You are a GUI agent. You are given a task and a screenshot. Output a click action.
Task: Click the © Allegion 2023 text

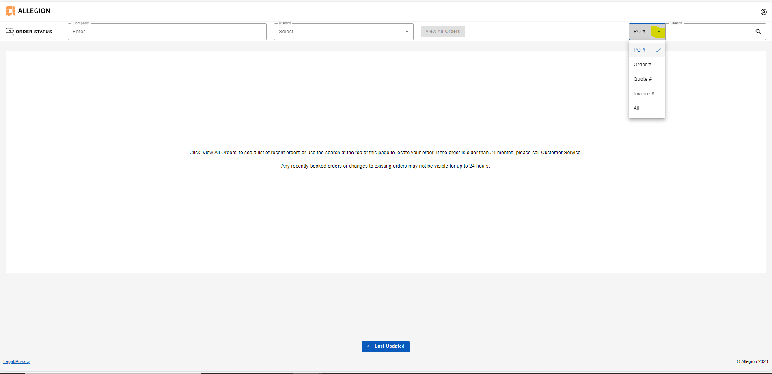(x=752, y=361)
